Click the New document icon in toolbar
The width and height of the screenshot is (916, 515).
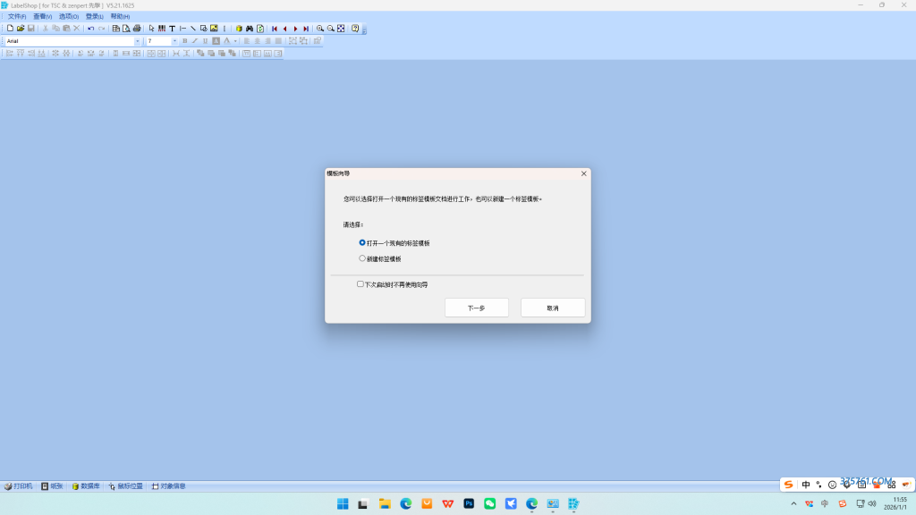click(10, 29)
